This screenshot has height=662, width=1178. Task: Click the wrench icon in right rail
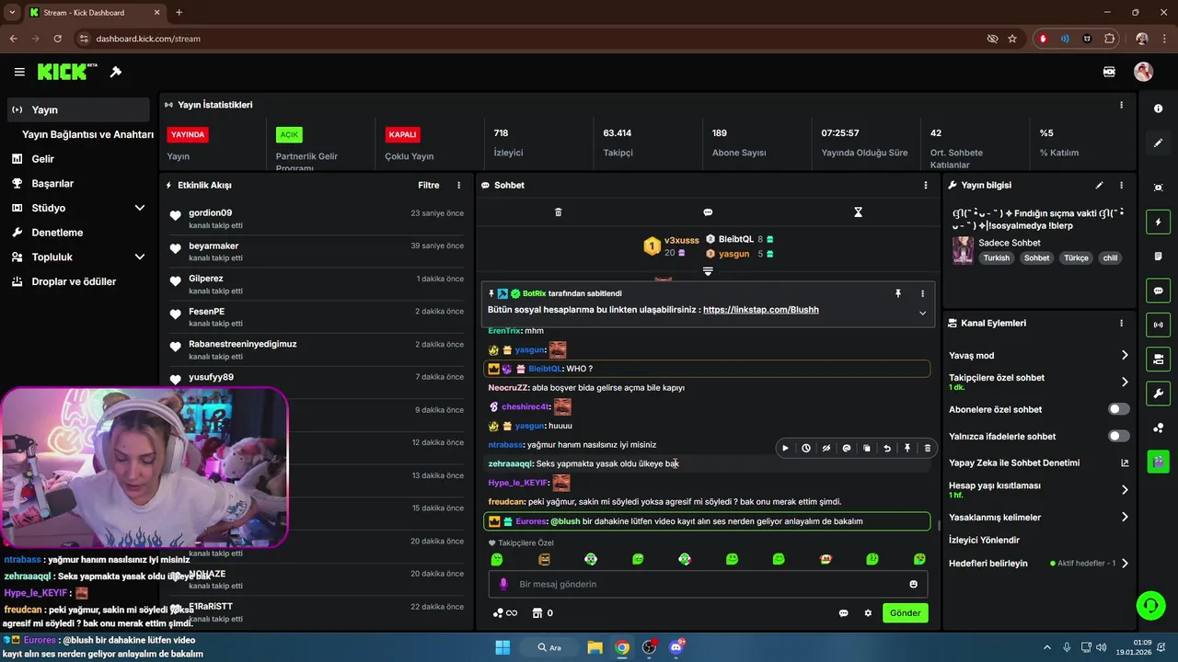pyautogui.click(x=1158, y=394)
